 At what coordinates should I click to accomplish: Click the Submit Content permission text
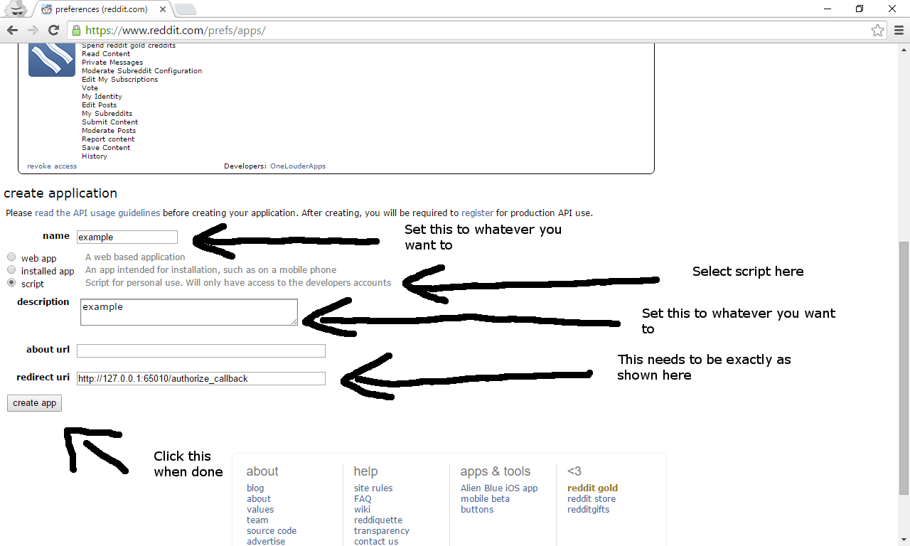(110, 122)
